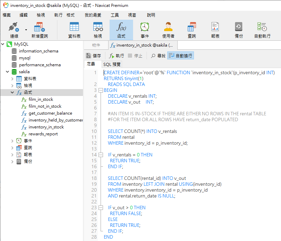Select get_customer_balance function in tree

coord(50,113)
